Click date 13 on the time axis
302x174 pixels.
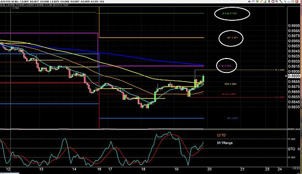click(41, 169)
